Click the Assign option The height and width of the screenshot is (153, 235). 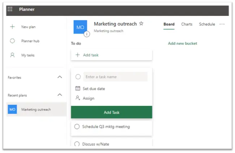pos(89,98)
